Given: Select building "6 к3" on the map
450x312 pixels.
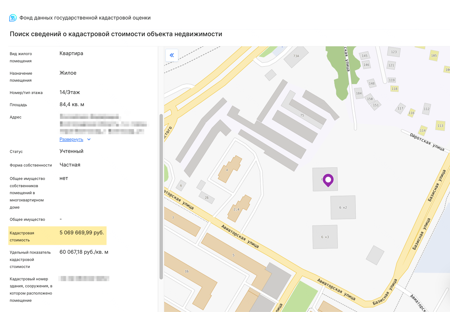Looking at the screenshot, I should 325,237.
